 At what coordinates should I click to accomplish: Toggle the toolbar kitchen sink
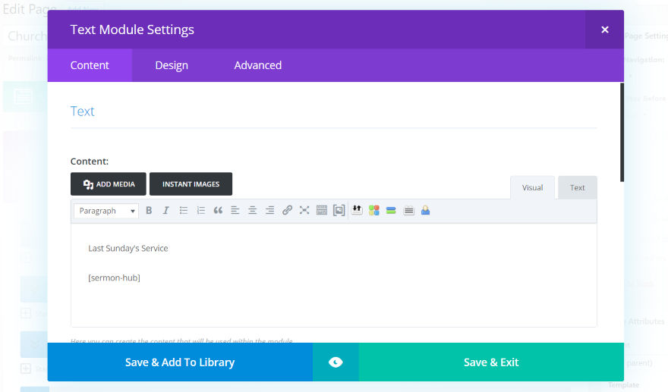[321, 211]
